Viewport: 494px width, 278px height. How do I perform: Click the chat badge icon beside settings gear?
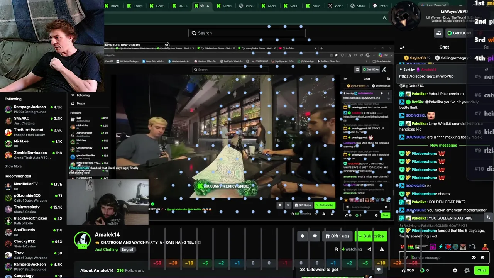(x=467, y=270)
